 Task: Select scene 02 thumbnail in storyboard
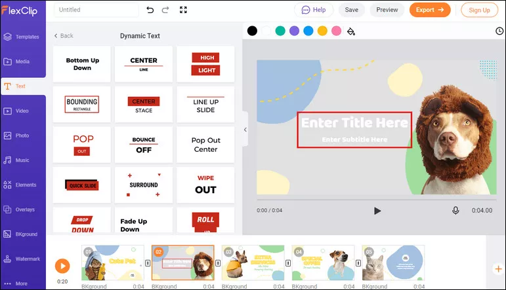point(183,263)
